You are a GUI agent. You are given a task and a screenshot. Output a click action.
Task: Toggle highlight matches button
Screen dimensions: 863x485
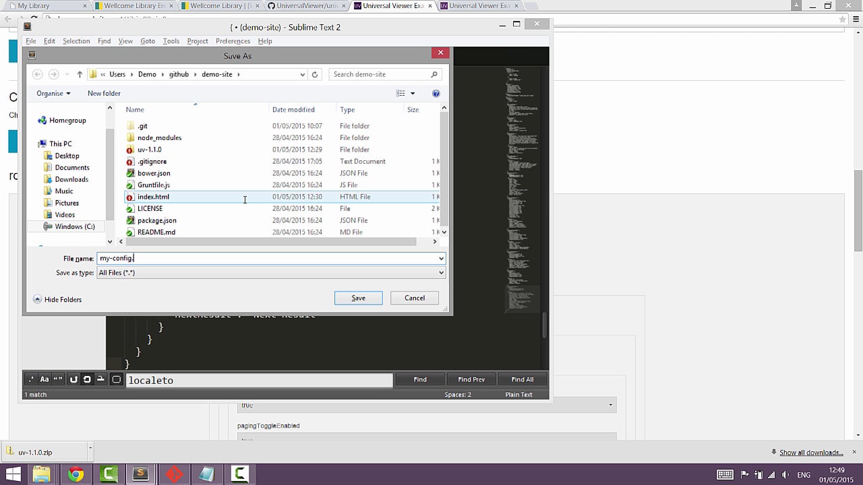pyautogui.click(x=116, y=379)
